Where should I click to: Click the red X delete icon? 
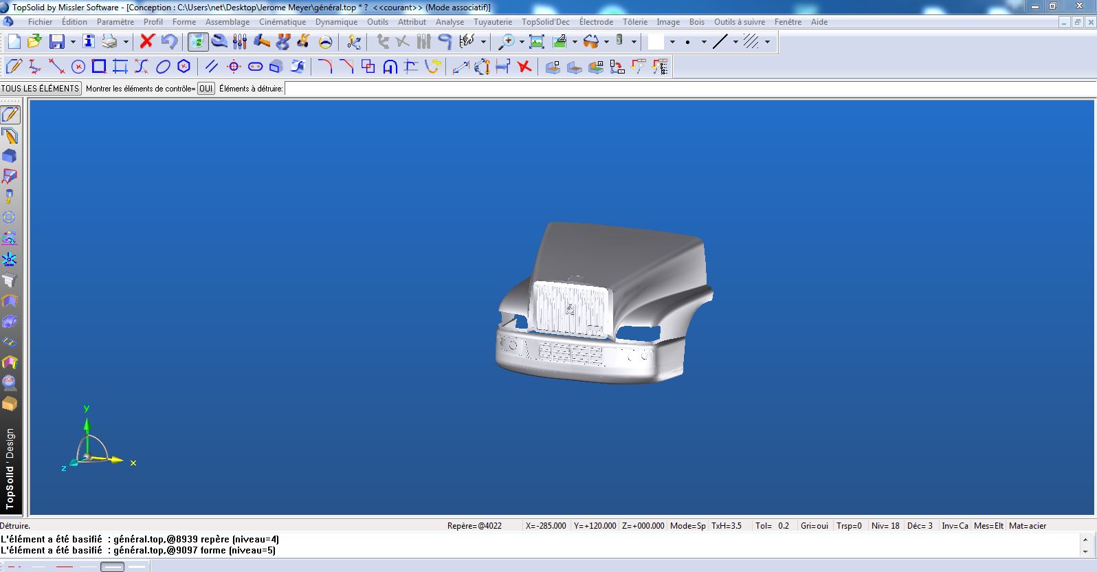coord(146,42)
